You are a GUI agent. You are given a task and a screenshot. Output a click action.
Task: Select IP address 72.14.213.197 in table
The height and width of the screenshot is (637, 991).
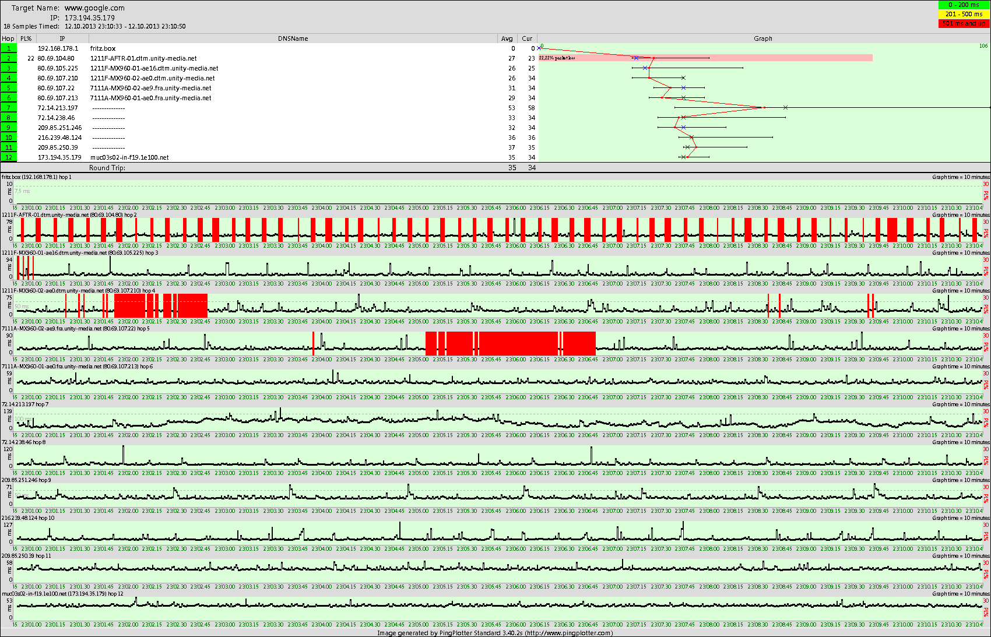coord(58,108)
